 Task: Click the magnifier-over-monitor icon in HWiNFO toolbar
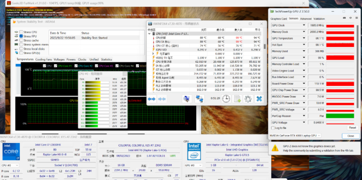point(187,99)
